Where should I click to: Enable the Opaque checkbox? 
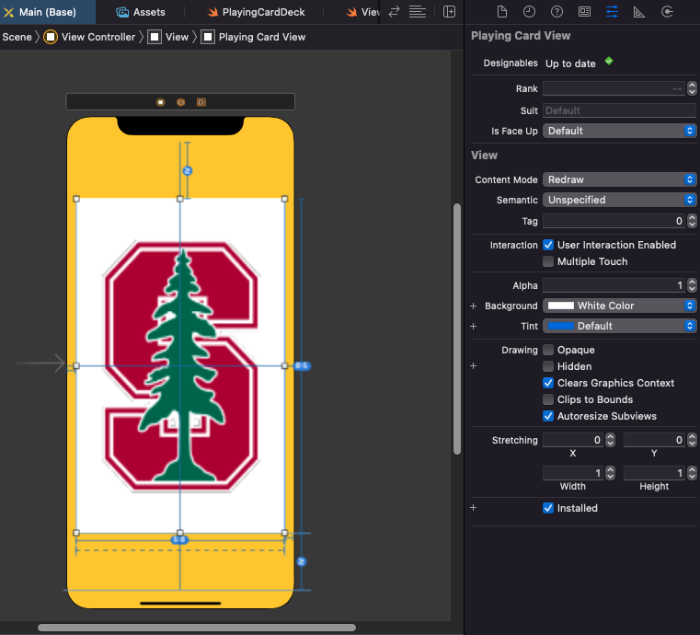coord(548,350)
